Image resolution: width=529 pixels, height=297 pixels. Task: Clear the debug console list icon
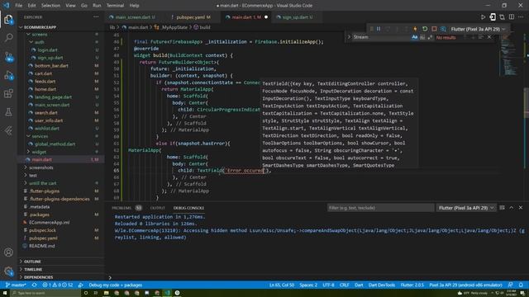pyautogui.click(x=502, y=208)
